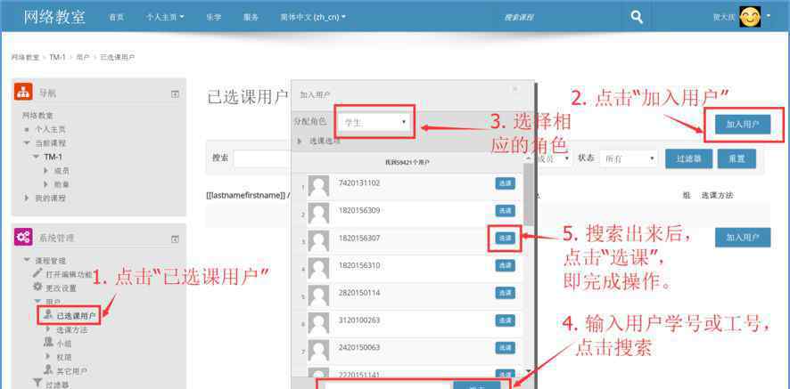Screen dimensions: 790x389
Task: Click the orange Navigation block icon
Action: tap(24, 93)
